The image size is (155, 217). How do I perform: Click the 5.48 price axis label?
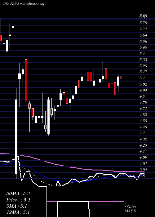point(143,47)
